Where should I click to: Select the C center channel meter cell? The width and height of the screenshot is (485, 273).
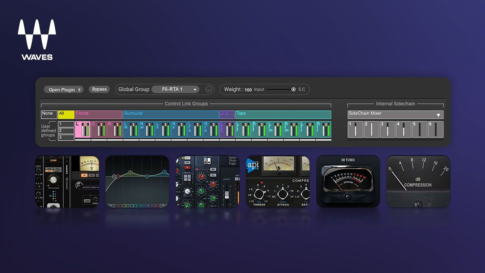[x=99, y=129]
